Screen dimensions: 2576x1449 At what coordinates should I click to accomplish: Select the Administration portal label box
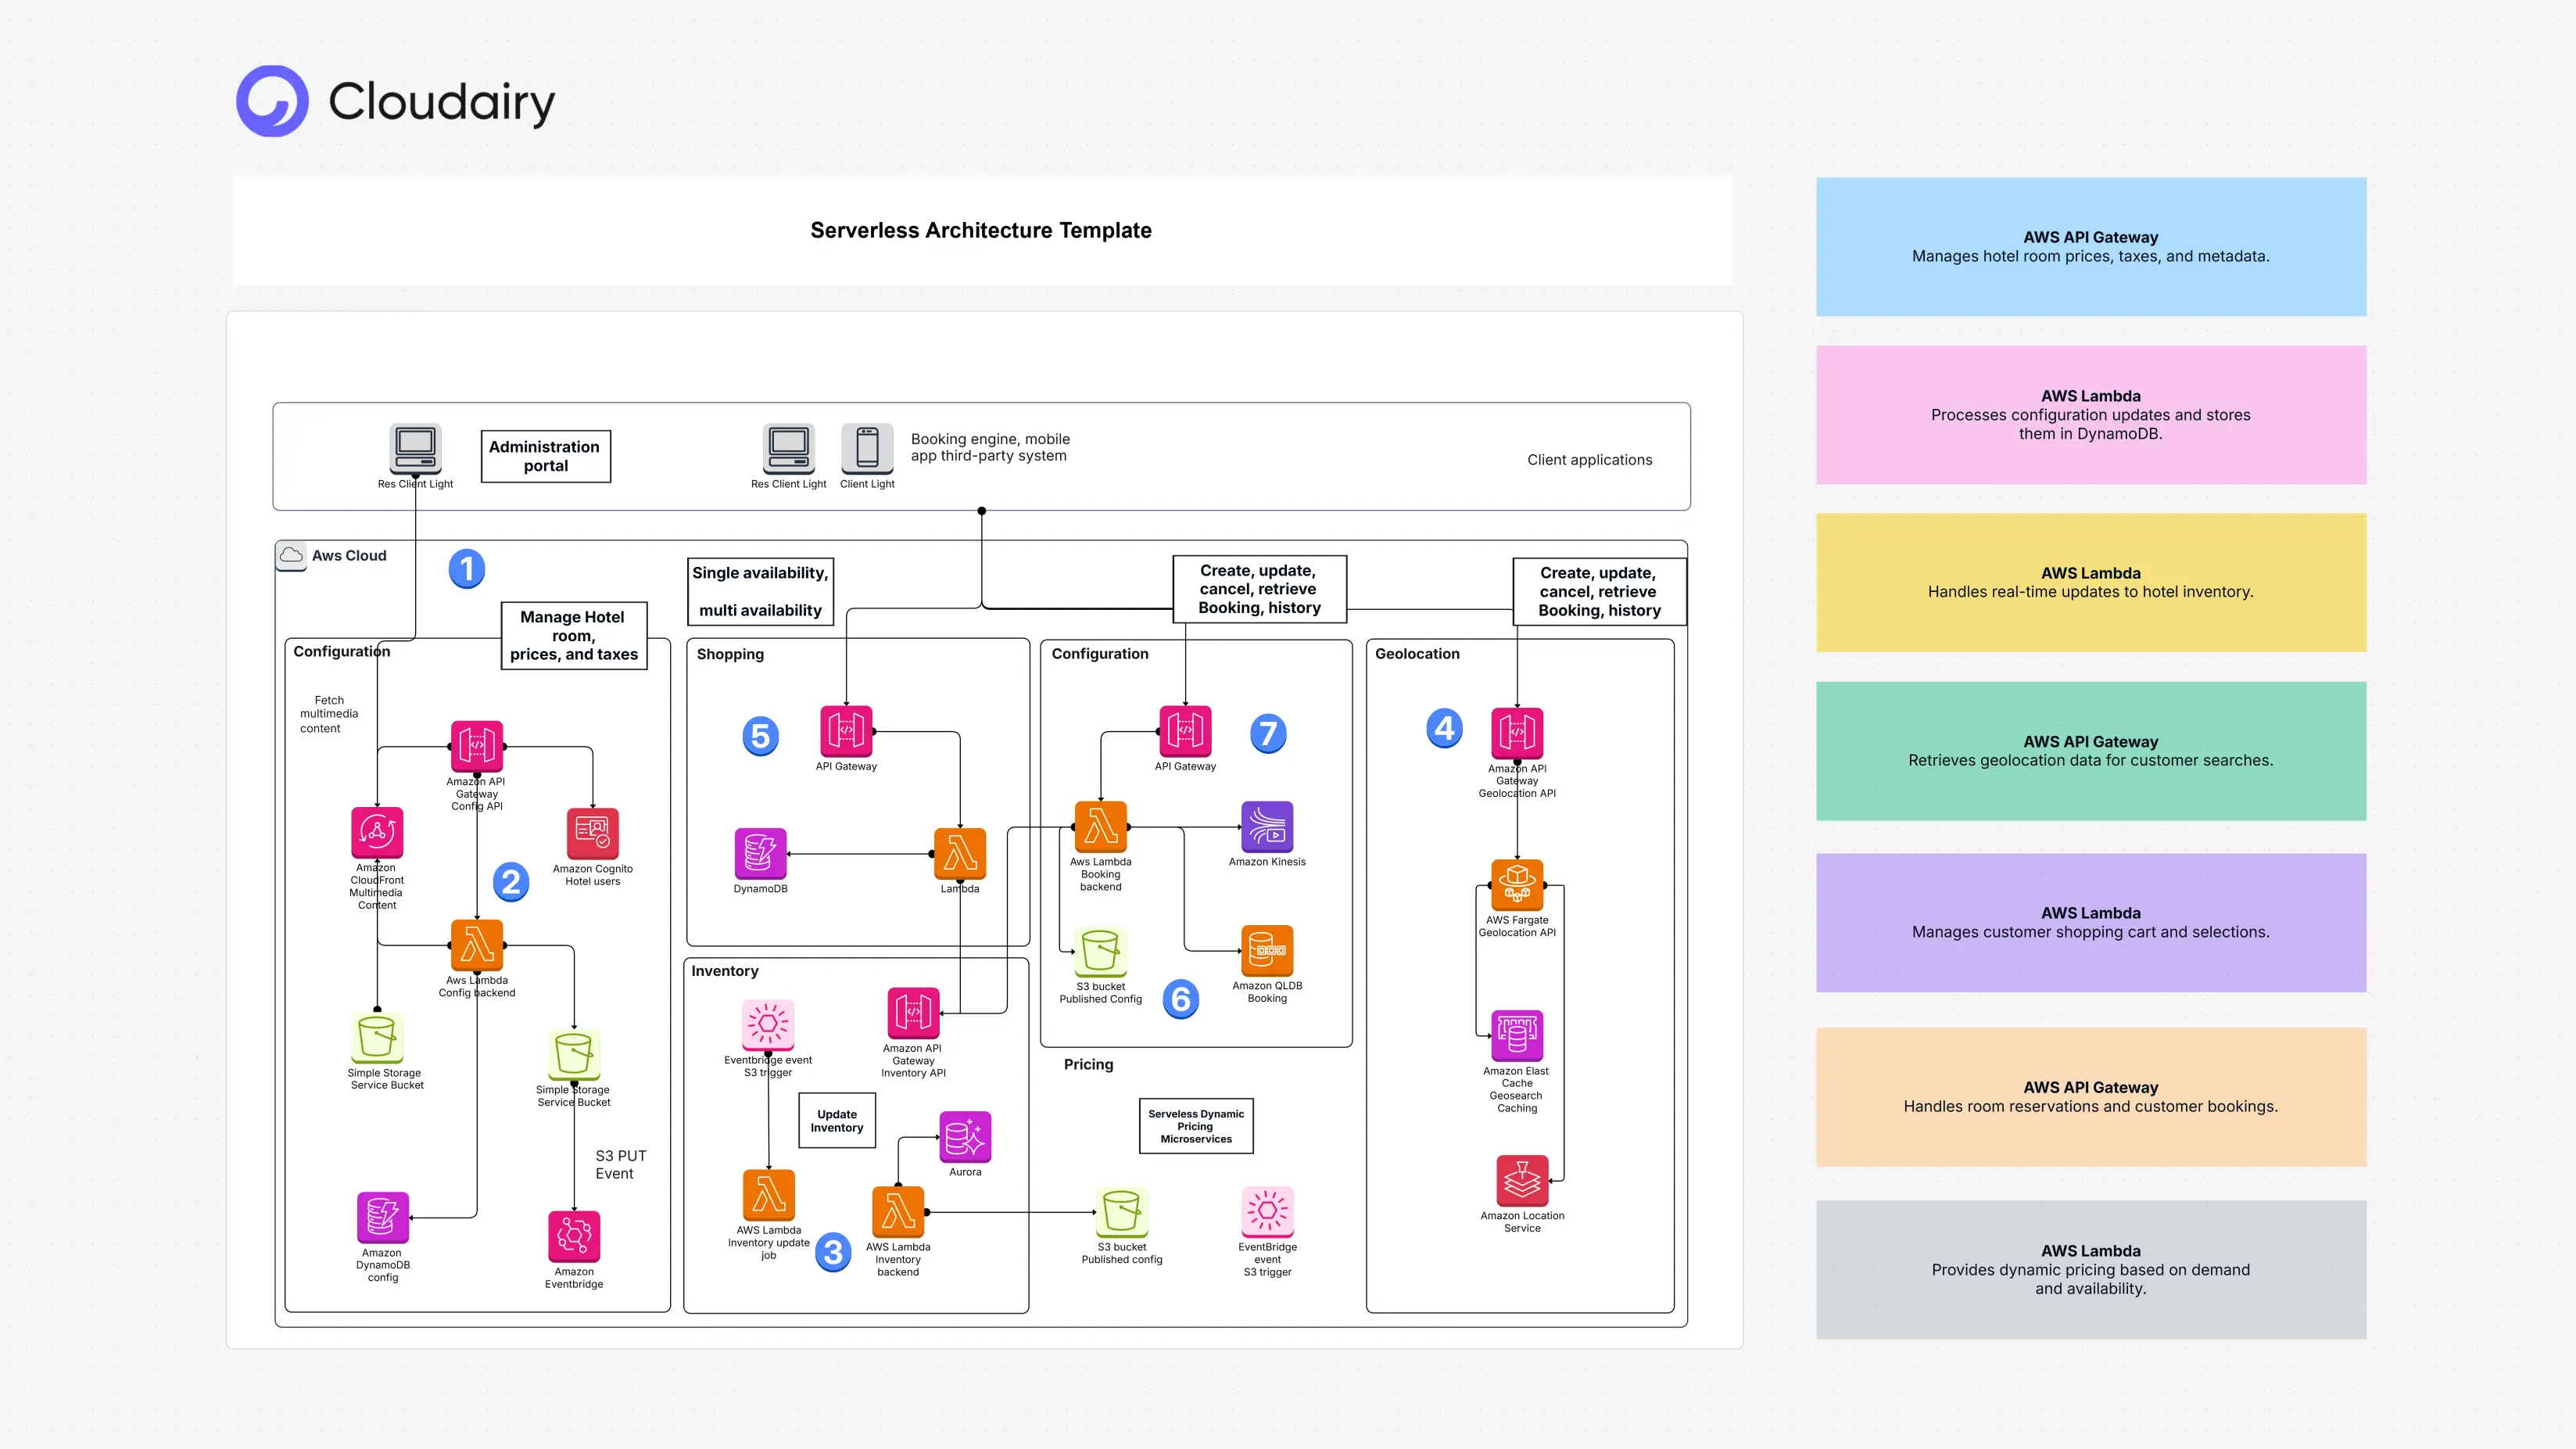tap(545, 455)
